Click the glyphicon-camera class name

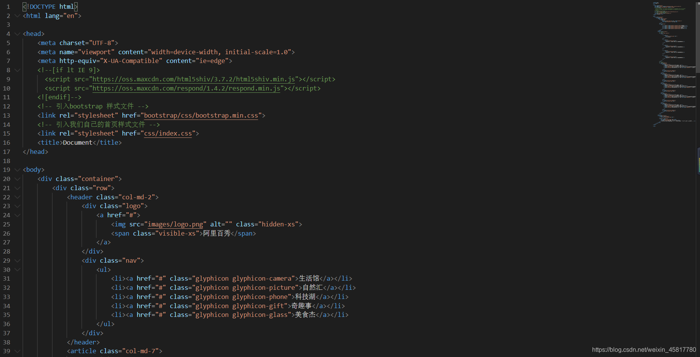tap(262, 278)
